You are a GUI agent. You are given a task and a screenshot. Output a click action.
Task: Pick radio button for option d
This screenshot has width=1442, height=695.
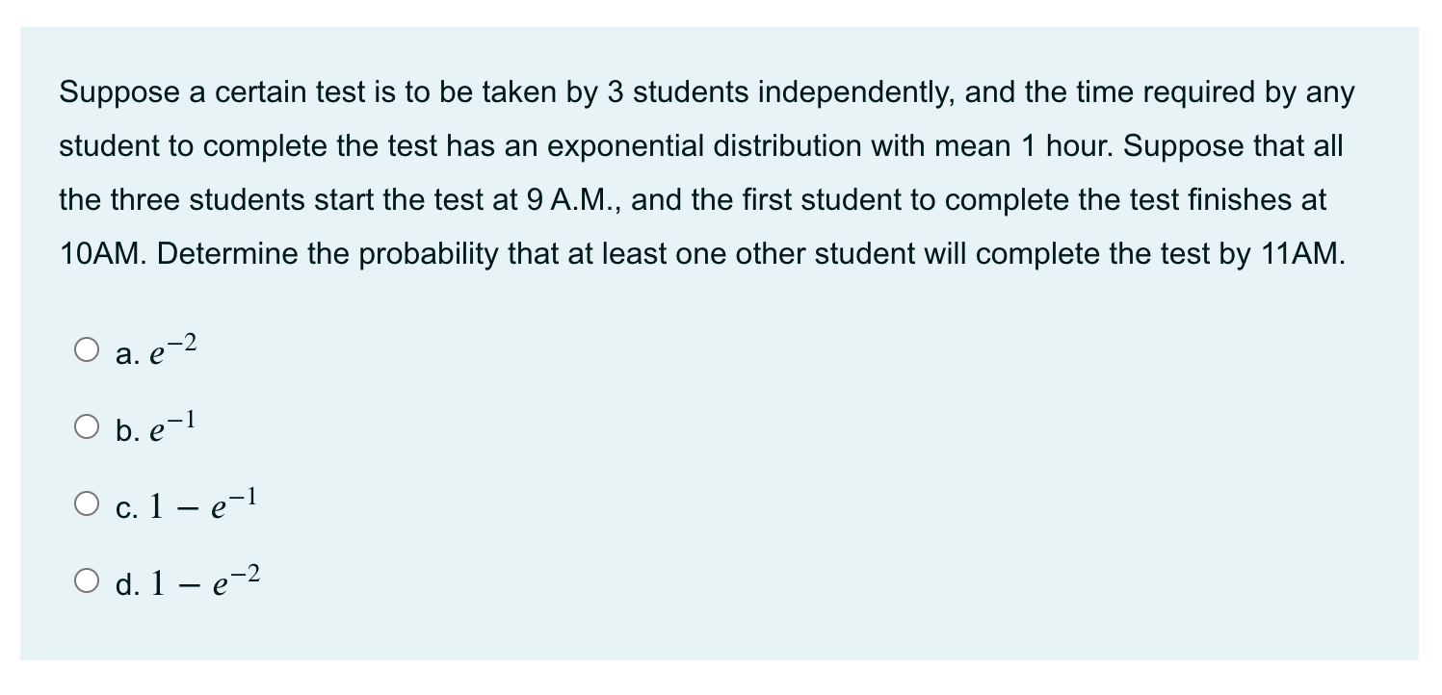pos(87,581)
